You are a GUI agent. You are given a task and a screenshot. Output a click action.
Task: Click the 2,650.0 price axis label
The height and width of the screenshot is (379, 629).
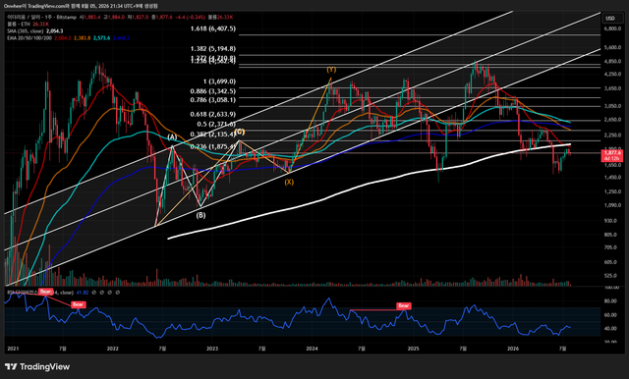[612, 120]
